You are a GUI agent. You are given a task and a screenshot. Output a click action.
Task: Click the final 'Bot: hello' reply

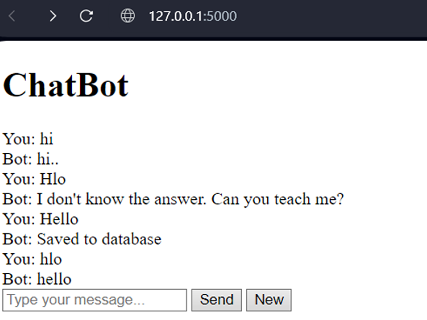(37, 279)
